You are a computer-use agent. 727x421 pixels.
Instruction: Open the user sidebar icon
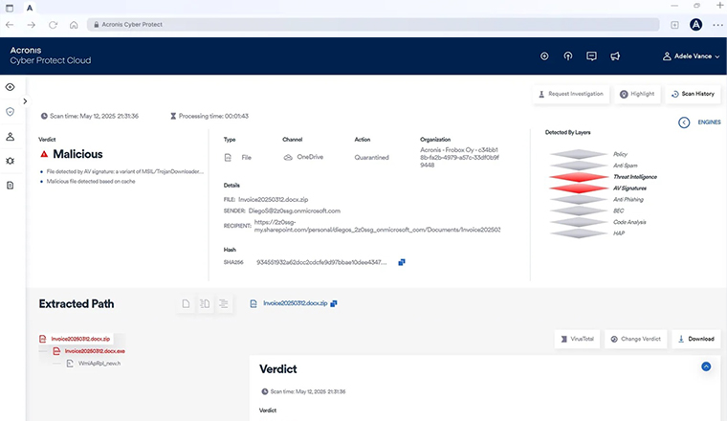(10, 136)
